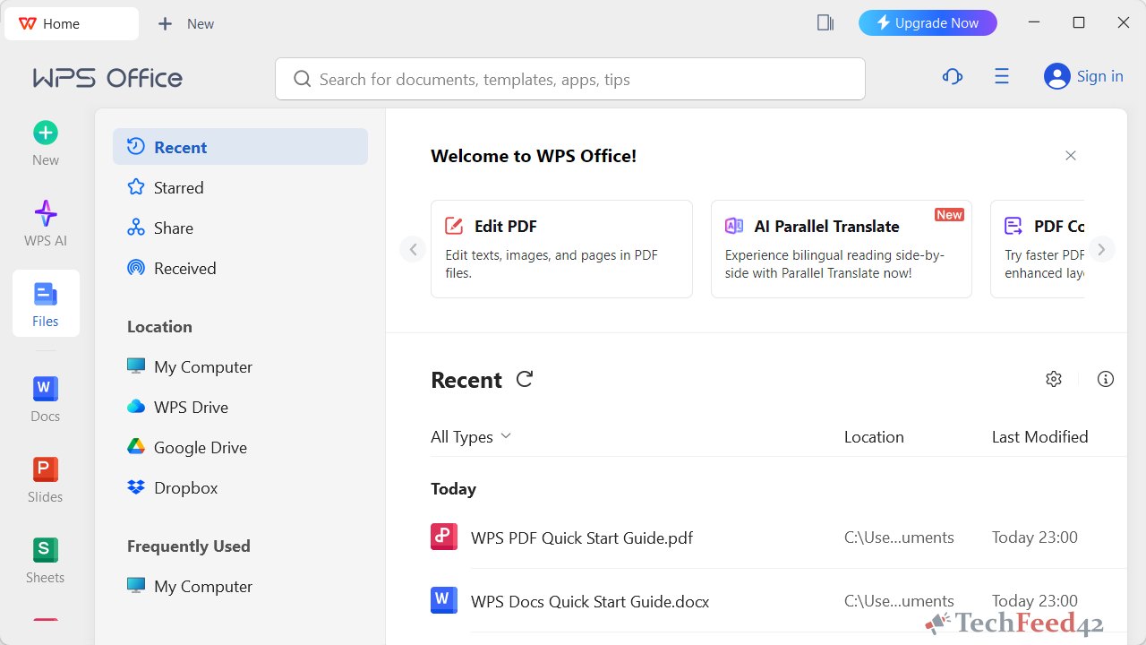This screenshot has width=1146, height=645.
Task: Click the PDF icon of WPS PDF Quick Start Guide
Action: (x=444, y=537)
